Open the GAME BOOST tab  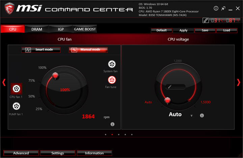click(85, 29)
